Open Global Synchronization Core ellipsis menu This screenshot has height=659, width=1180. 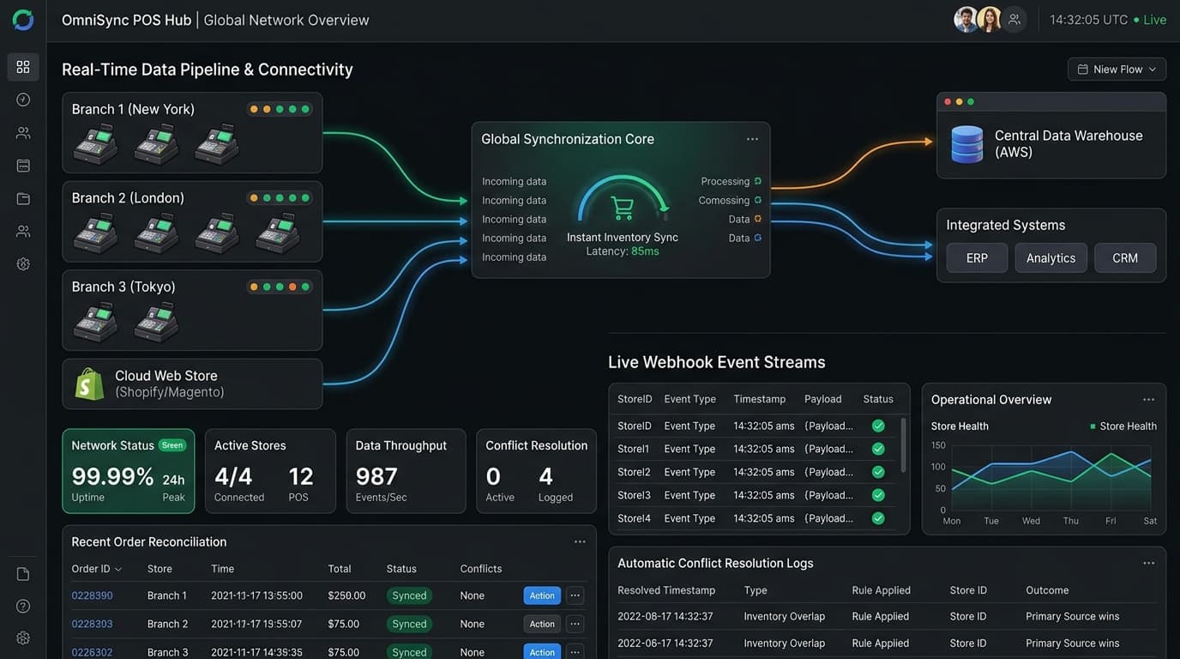click(752, 139)
